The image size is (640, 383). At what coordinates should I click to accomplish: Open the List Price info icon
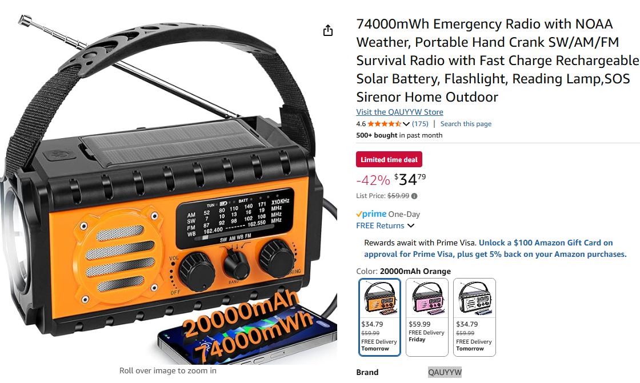414,196
